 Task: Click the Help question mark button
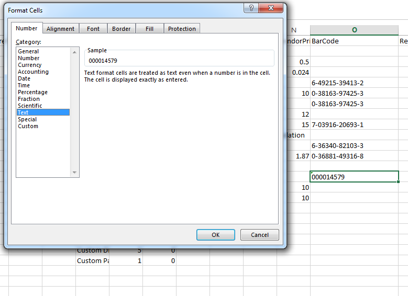pos(252,8)
